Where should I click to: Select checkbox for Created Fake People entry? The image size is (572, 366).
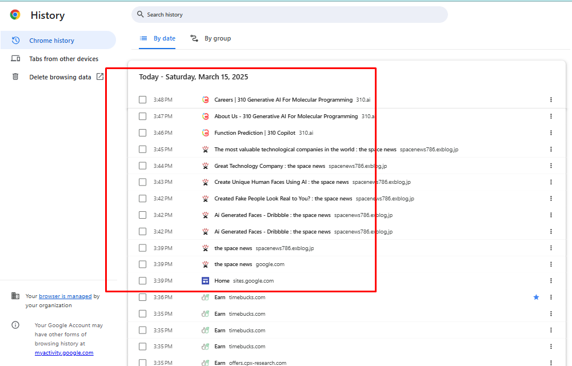click(x=143, y=198)
